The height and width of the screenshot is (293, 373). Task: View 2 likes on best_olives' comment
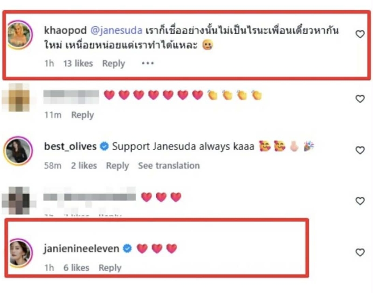84,166
